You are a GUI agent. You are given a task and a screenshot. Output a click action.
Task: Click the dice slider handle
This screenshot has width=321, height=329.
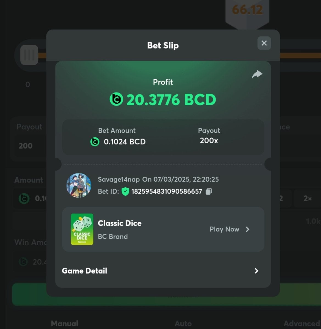point(29,55)
